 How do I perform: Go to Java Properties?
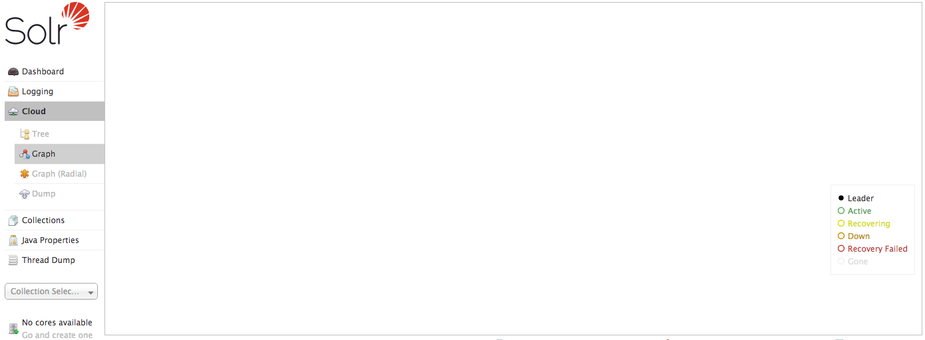tap(50, 240)
